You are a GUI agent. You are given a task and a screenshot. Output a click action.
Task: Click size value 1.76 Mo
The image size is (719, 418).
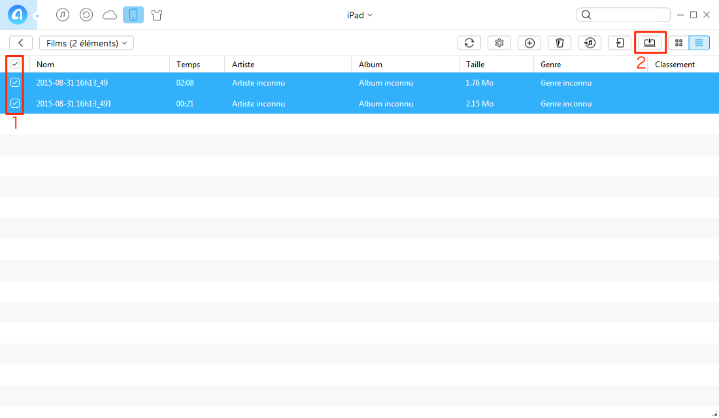(480, 83)
